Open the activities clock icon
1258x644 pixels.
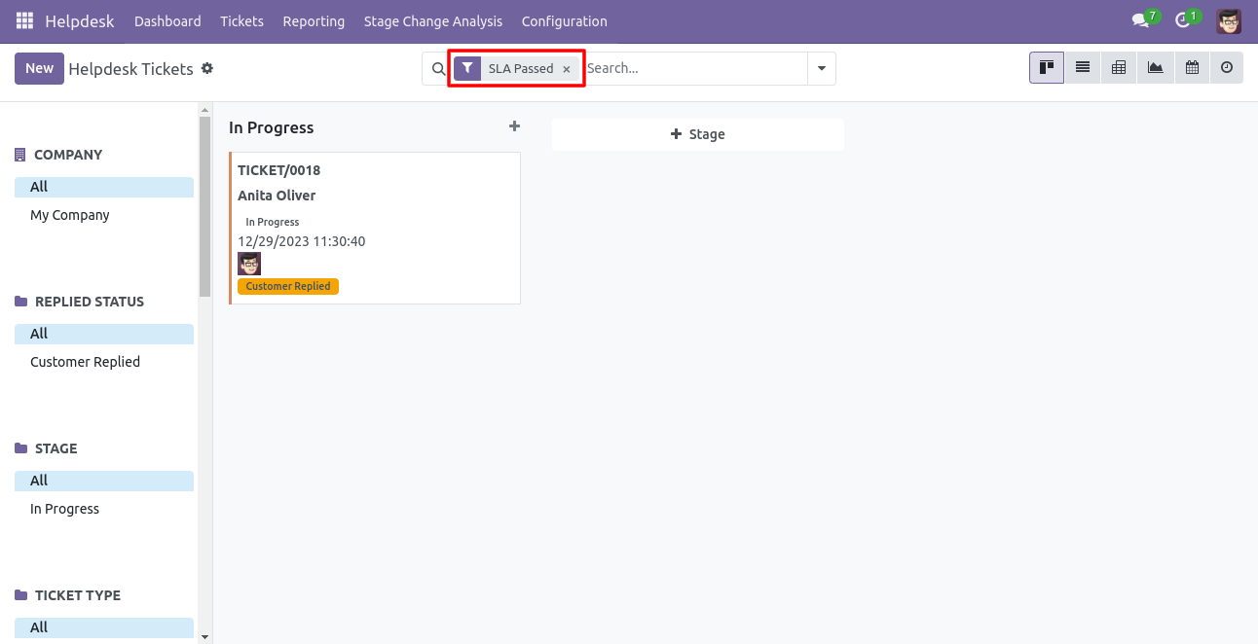point(1183,20)
